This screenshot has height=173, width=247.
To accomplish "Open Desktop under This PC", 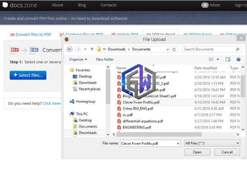I will tap(85, 120).
